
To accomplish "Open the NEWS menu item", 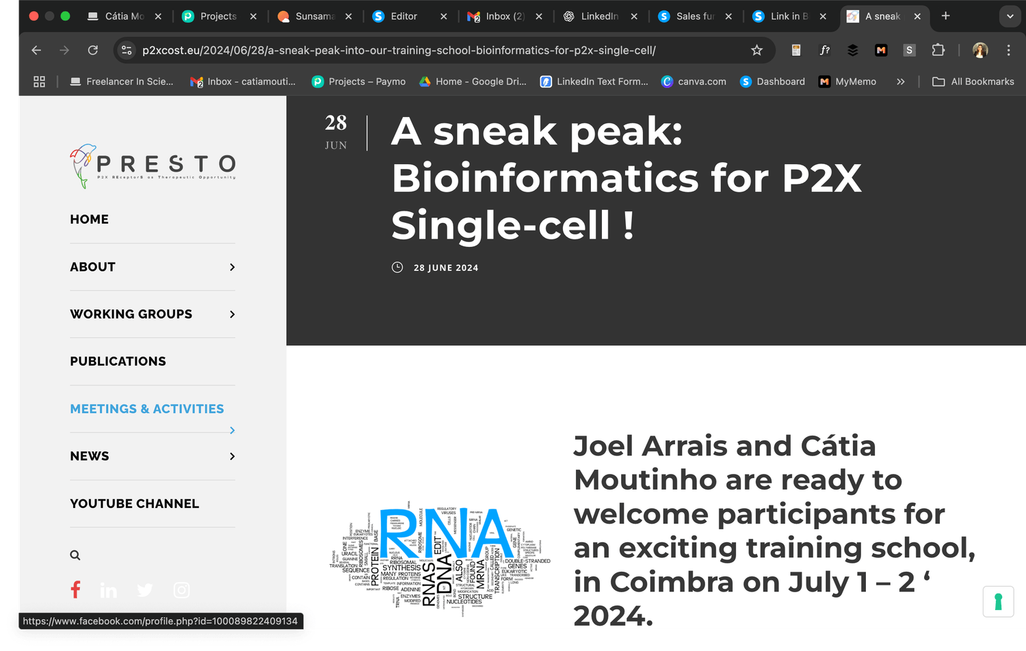I will 89,456.
